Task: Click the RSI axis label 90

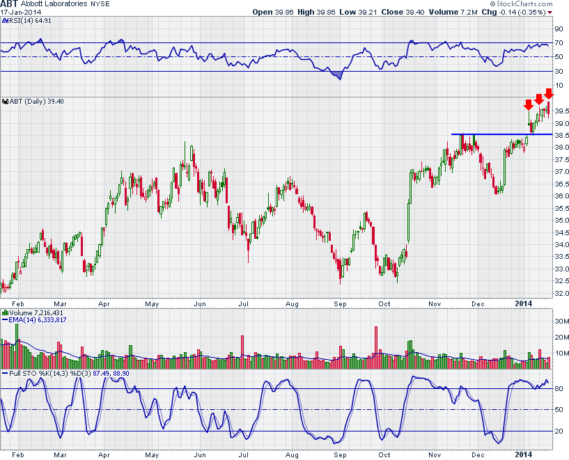Action: pos(559,29)
